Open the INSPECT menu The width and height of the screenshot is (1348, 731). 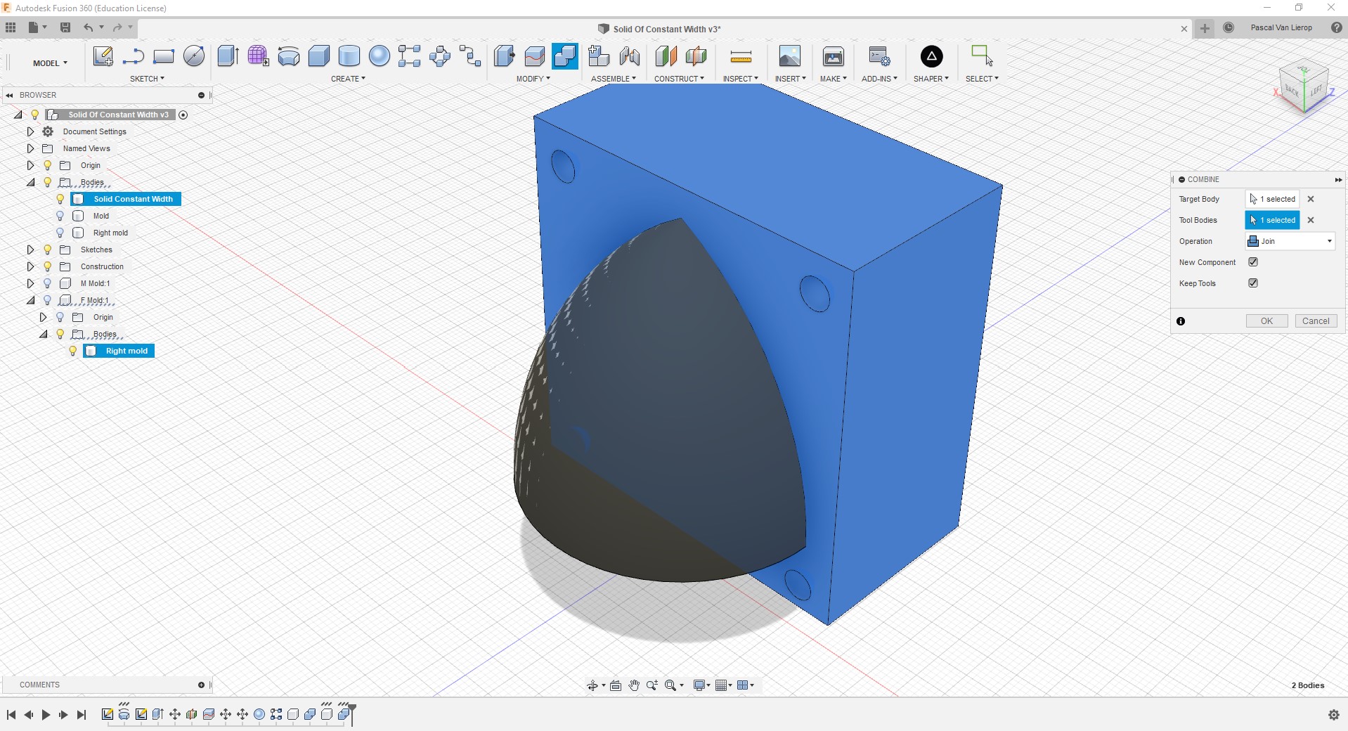tap(740, 79)
